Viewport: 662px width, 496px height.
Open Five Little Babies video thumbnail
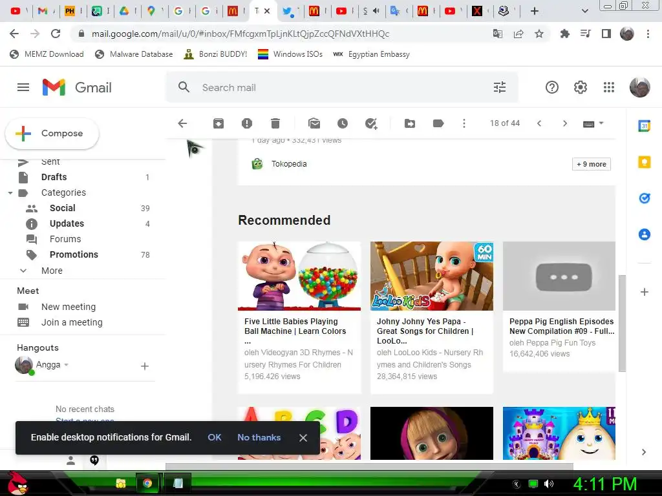point(299,276)
